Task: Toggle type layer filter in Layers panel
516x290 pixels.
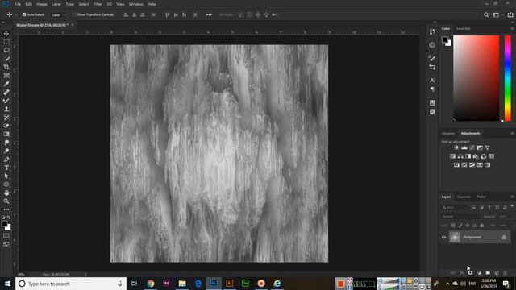Action: tap(489, 208)
